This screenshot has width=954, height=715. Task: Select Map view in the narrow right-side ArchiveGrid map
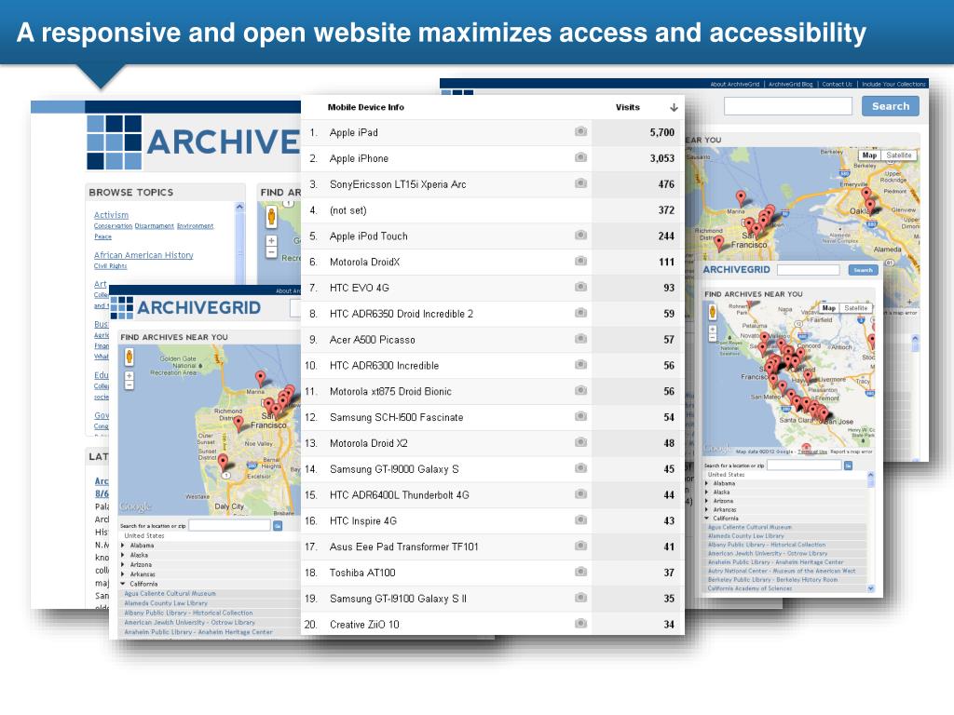828,308
